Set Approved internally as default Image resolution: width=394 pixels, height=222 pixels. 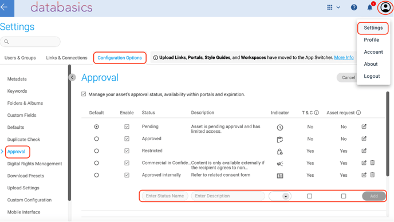[96, 175]
